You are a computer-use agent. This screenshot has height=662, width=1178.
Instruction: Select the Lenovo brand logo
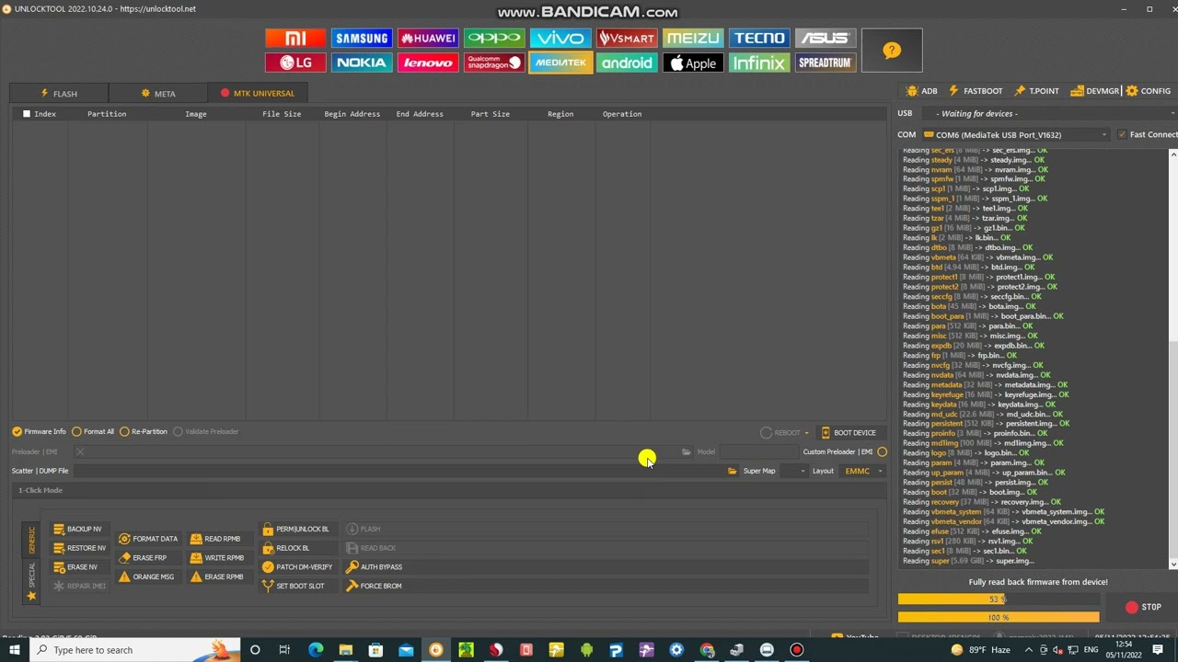[428, 63]
